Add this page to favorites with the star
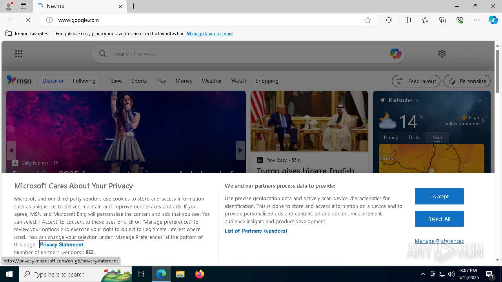Screen dimensions: 502x282 tap(368, 20)
